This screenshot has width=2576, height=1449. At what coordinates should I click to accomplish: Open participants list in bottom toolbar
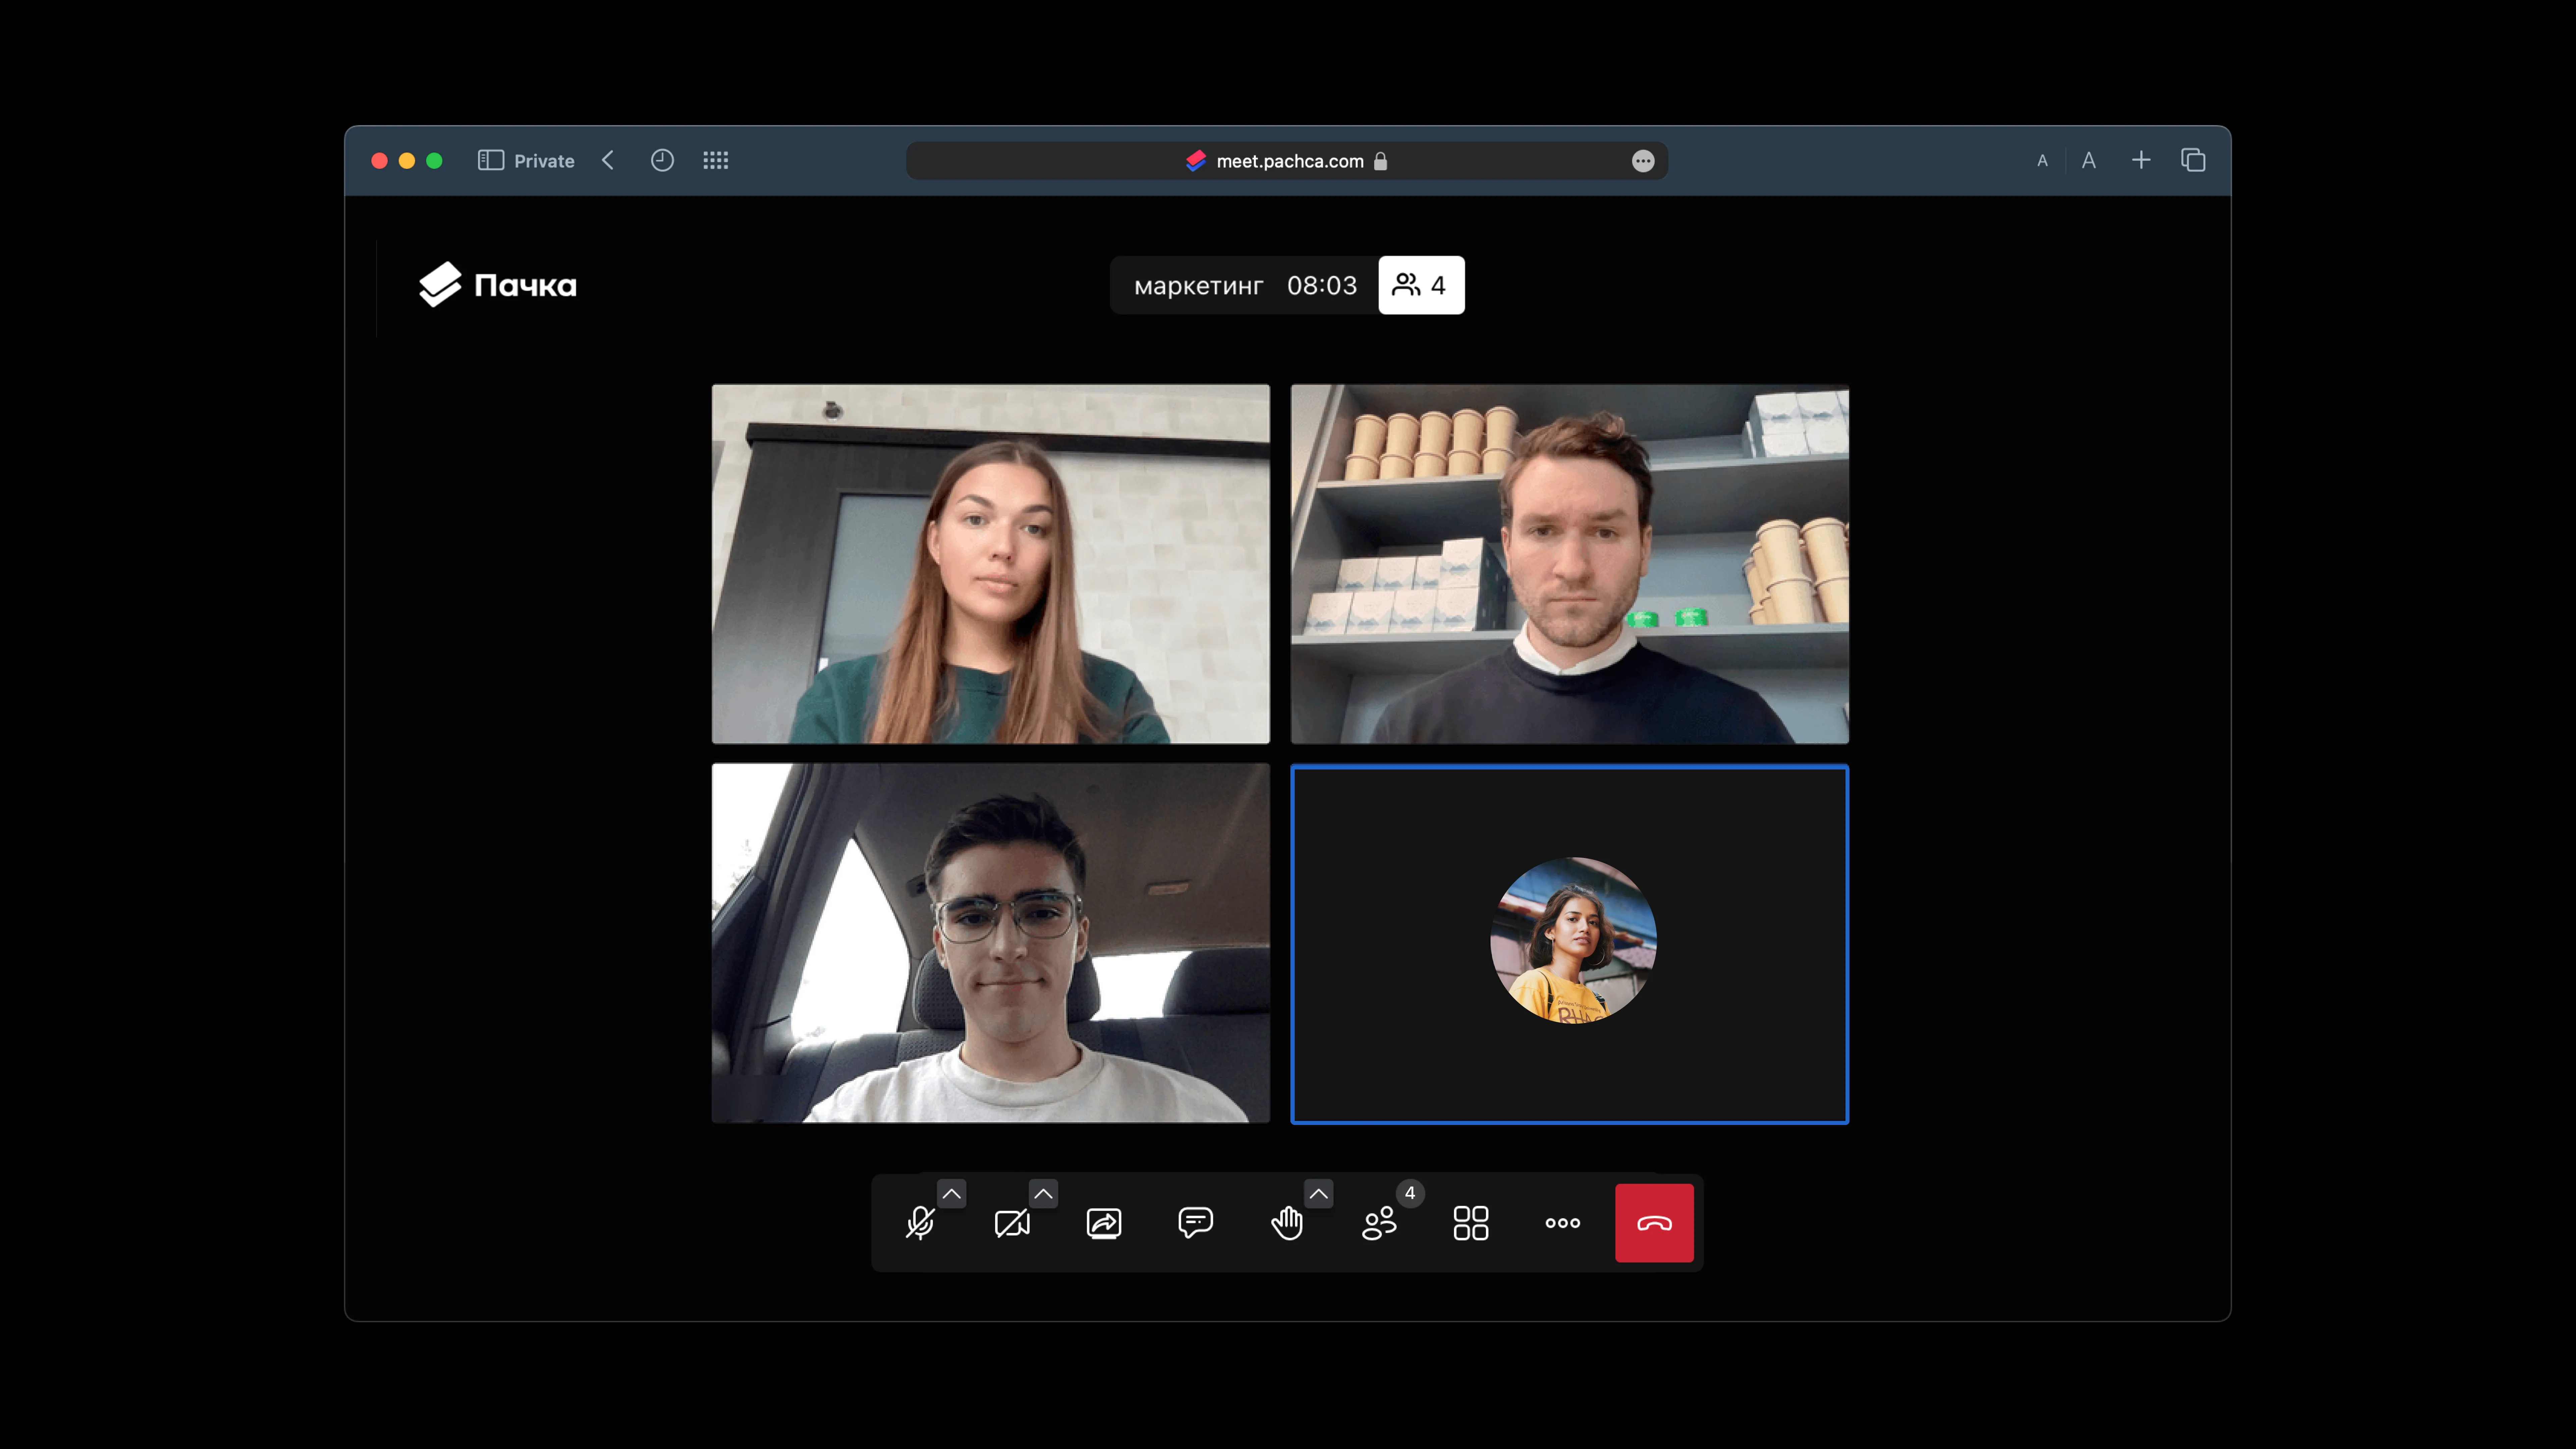pos(1379,1223)
